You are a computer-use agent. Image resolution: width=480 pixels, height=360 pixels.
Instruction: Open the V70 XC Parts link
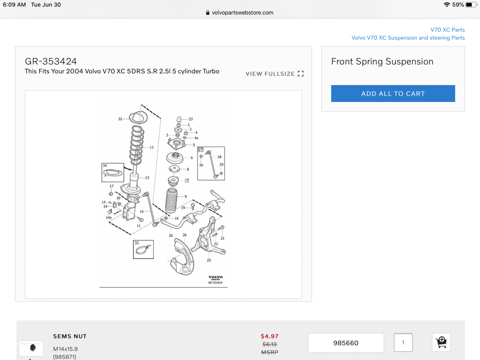(x=448, y=30)
